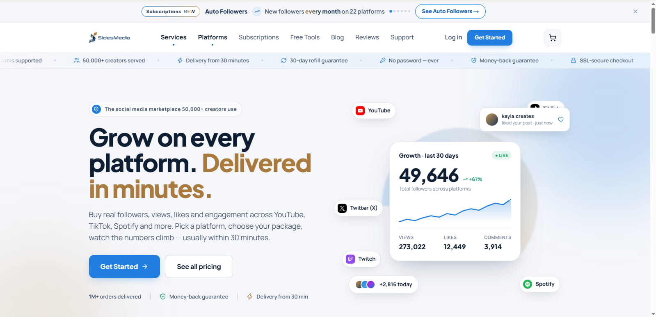Click the refresh icon by 30-day refill guarantee
Image resolution: width=656 pixels, height=317 pixels.
point(284,60)
